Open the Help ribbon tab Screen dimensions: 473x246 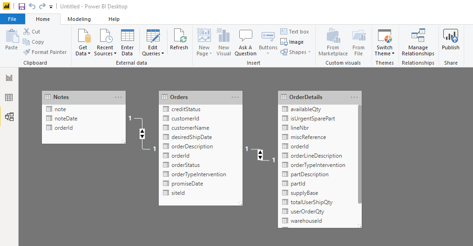(x=114, y=19)
